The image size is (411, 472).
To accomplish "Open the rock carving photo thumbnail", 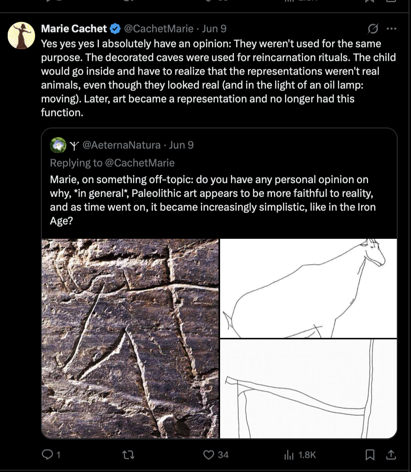I will (x=130, y=338).
